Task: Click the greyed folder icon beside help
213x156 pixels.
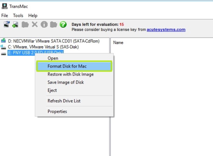Action: coord(53,24)
